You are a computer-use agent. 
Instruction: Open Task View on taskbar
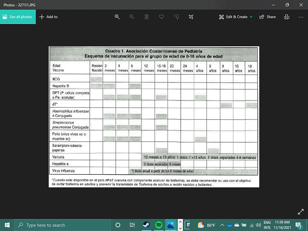[x=132, y=225]
